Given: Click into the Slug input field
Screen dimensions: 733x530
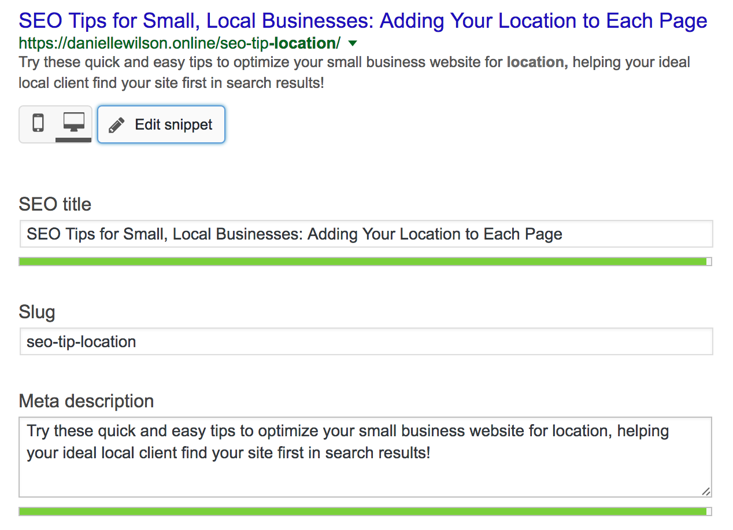Looking at the screenshot, I should point(366,341).
